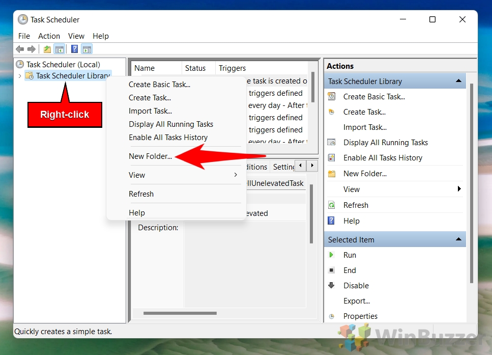Choose Refresh in context menu
Screen dimensions: 492x355
coord(141,194)
